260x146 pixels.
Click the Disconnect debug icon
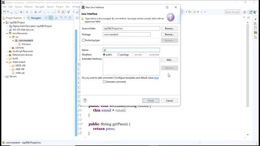40,12
